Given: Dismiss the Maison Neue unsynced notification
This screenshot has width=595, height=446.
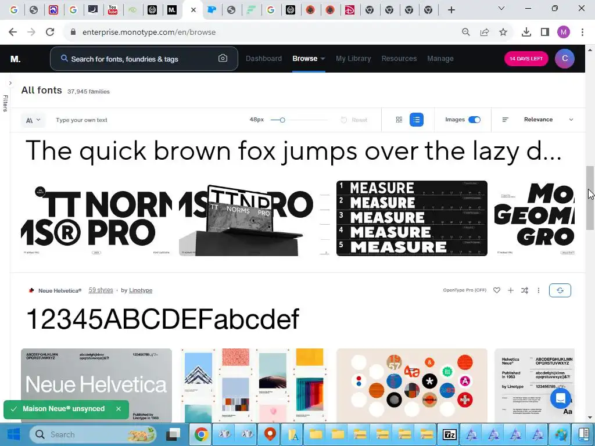Looking at the screenshot, I should click(119, 409).
